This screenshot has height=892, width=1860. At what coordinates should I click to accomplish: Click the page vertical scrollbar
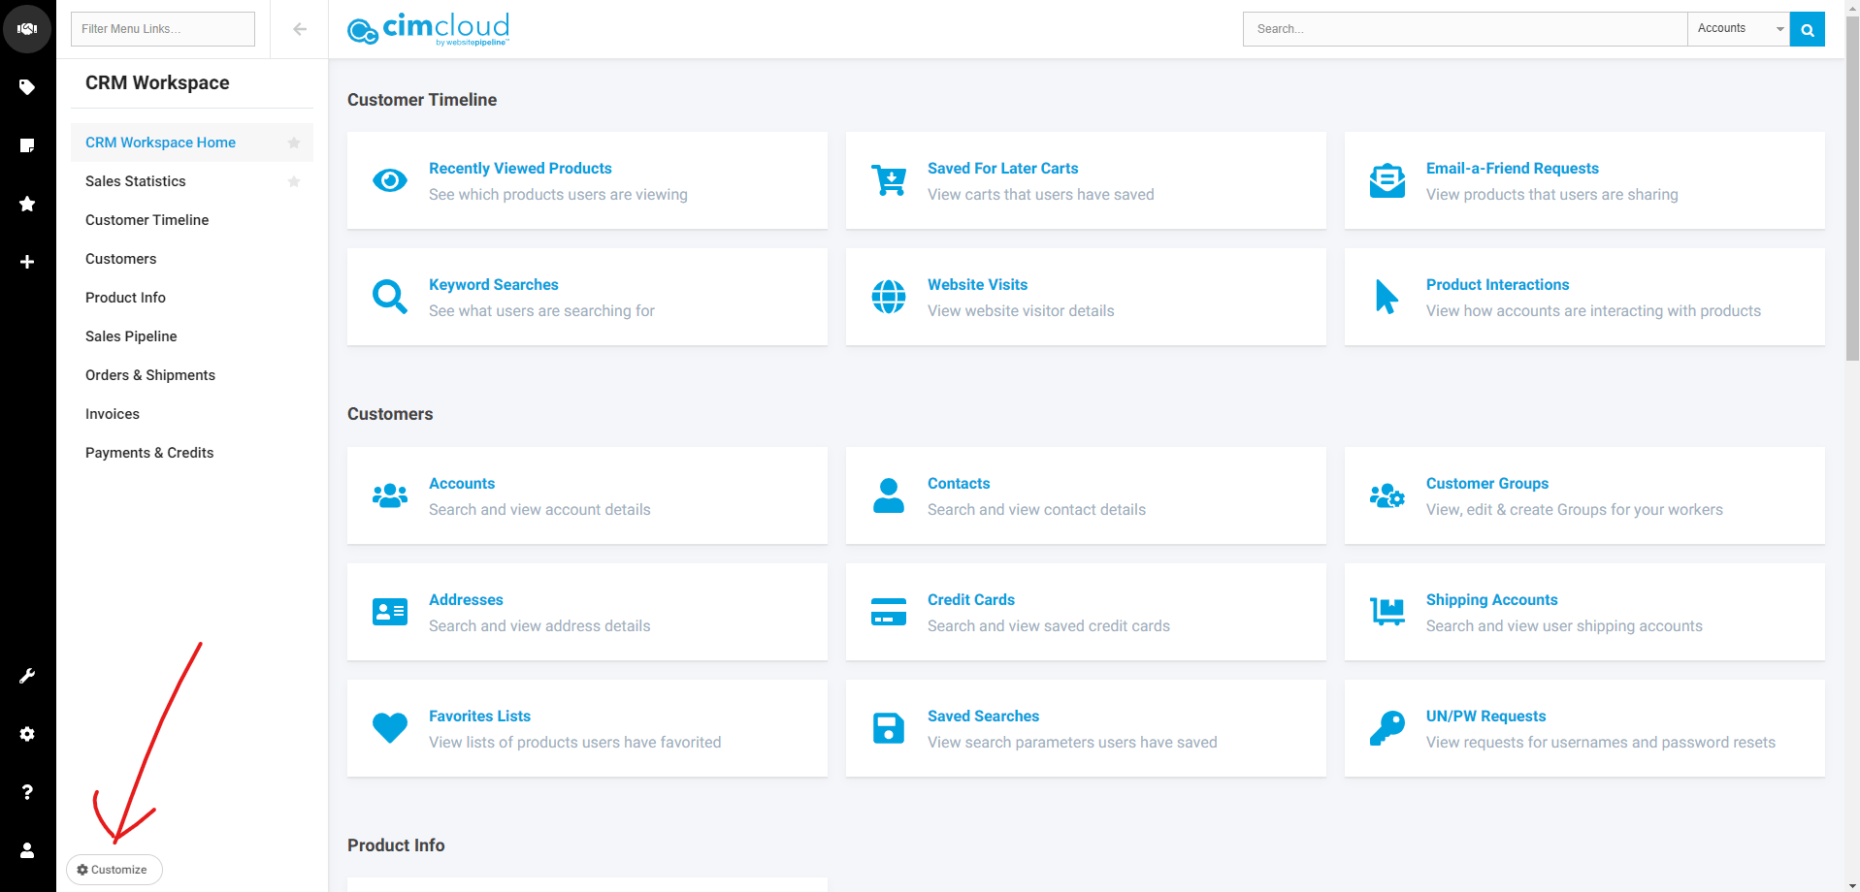coord(1852,187)
